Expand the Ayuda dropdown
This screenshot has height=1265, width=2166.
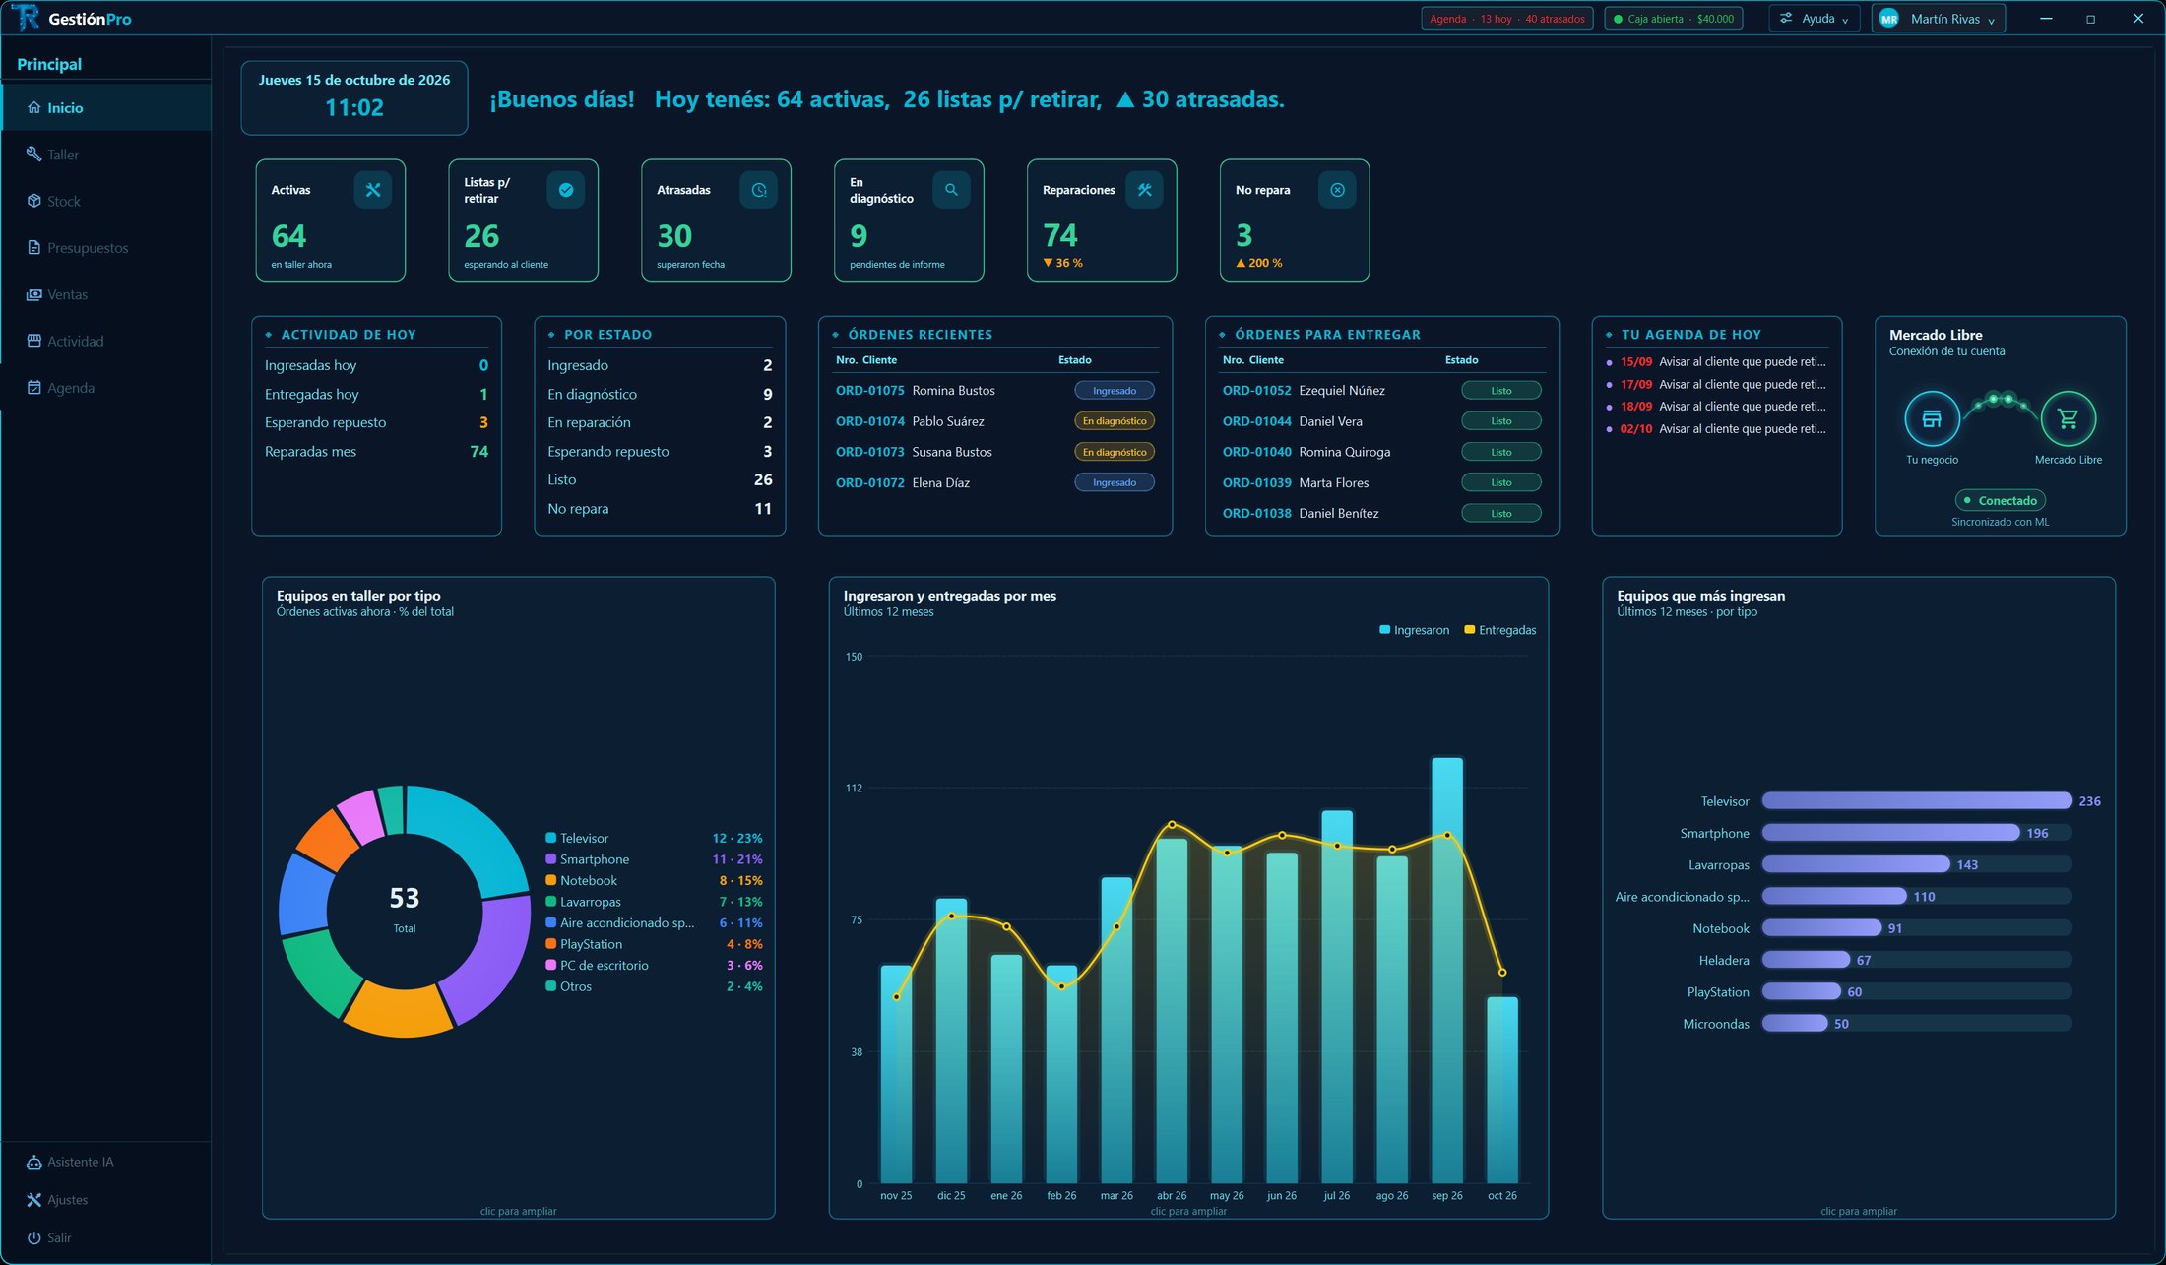(1816, 19)
